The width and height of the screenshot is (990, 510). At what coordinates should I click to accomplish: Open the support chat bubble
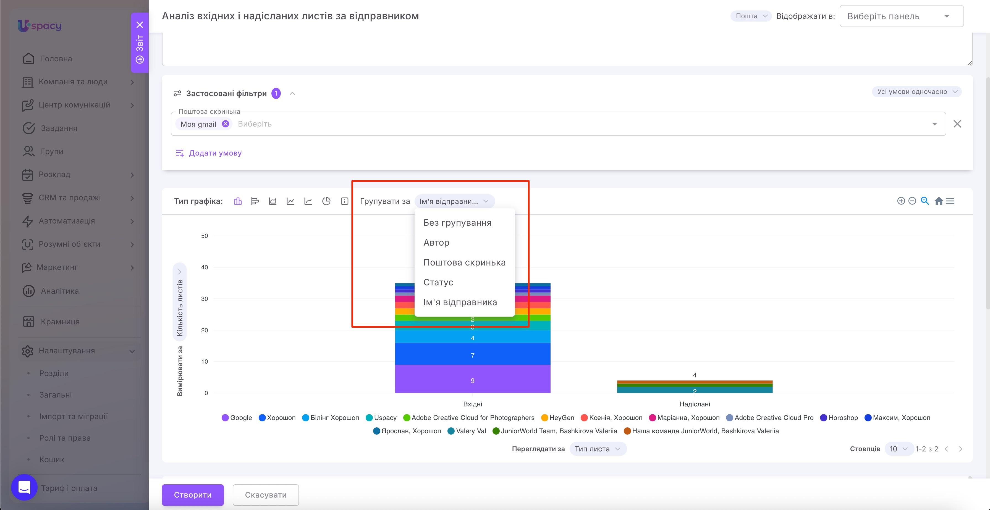tap(24, 487)
